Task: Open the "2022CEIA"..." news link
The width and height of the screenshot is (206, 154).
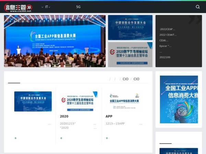Action: pos(167,29)
